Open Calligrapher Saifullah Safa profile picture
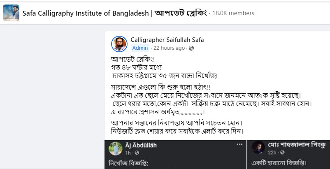Screen dimensions: 330x169 coord(119,44)
